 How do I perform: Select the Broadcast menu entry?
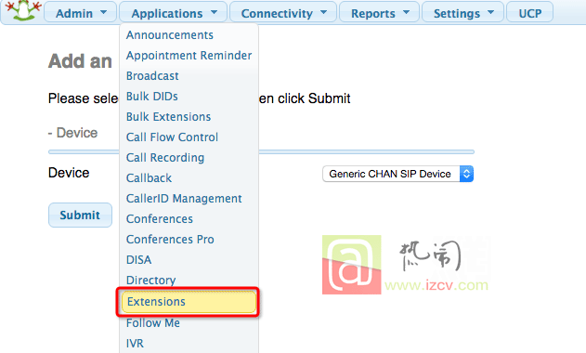152,76
